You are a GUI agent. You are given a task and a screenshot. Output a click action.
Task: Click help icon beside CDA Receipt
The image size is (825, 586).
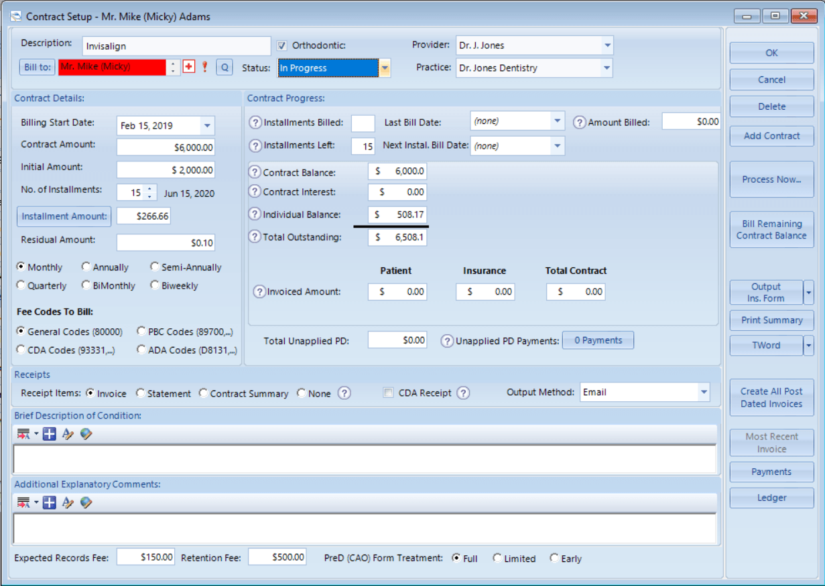point(463,393)
